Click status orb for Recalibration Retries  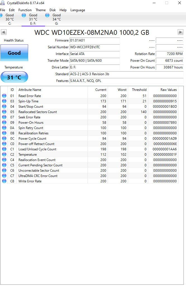tap(4, 133)
